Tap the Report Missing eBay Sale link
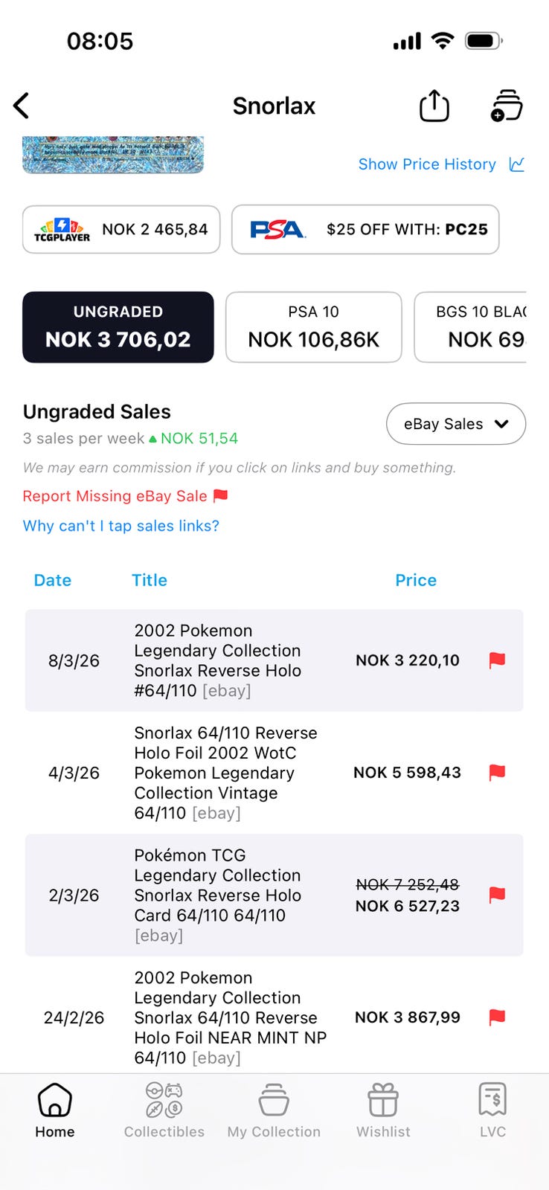This screenshot has height=1190, width=549. [x=125, y=496]
